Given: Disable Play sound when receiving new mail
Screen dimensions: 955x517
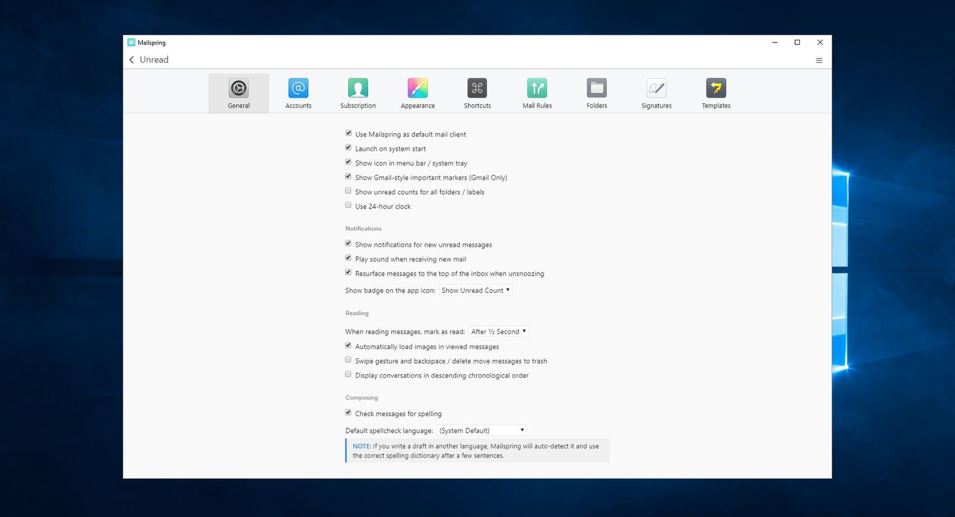Looking at the screenshot, I should click(348, 258).
